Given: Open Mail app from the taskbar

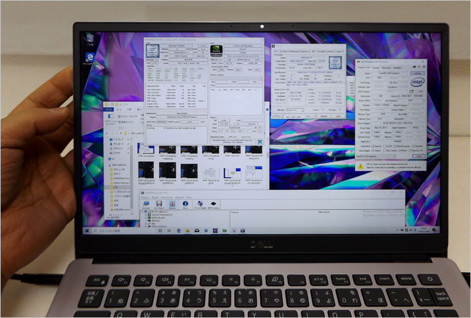Looking at the screenshot, I should (x=197, y=231).
